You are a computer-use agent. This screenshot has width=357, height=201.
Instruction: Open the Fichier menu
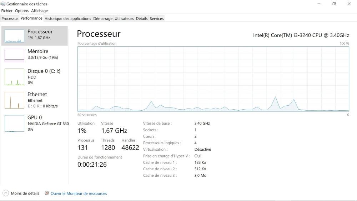7,11
